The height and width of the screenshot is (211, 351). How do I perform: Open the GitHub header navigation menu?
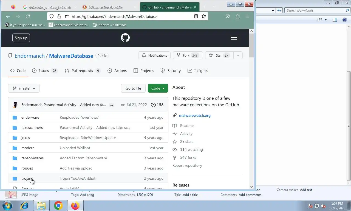[234, 38]
